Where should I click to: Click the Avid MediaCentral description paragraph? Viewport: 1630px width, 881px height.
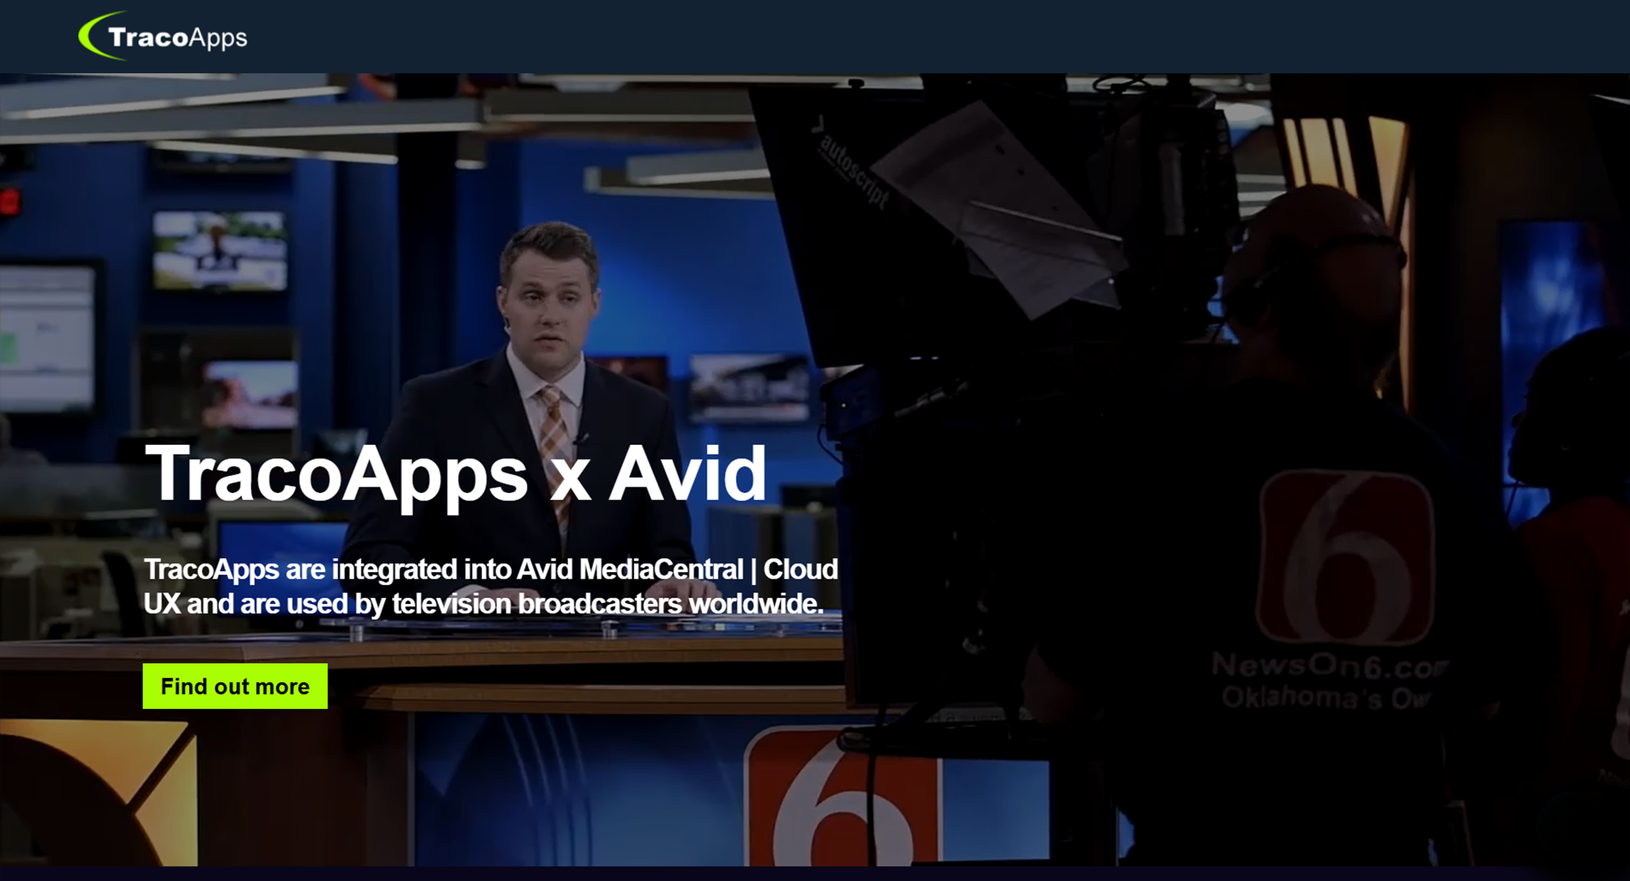490,586
